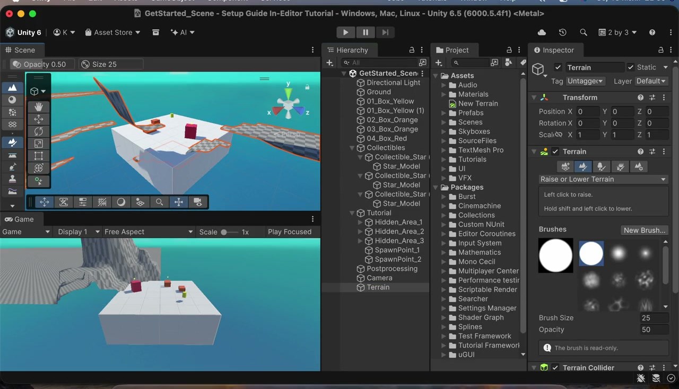This screenshot has width=679, height=389.
Task: Open the version history icon
Action: 563,32
